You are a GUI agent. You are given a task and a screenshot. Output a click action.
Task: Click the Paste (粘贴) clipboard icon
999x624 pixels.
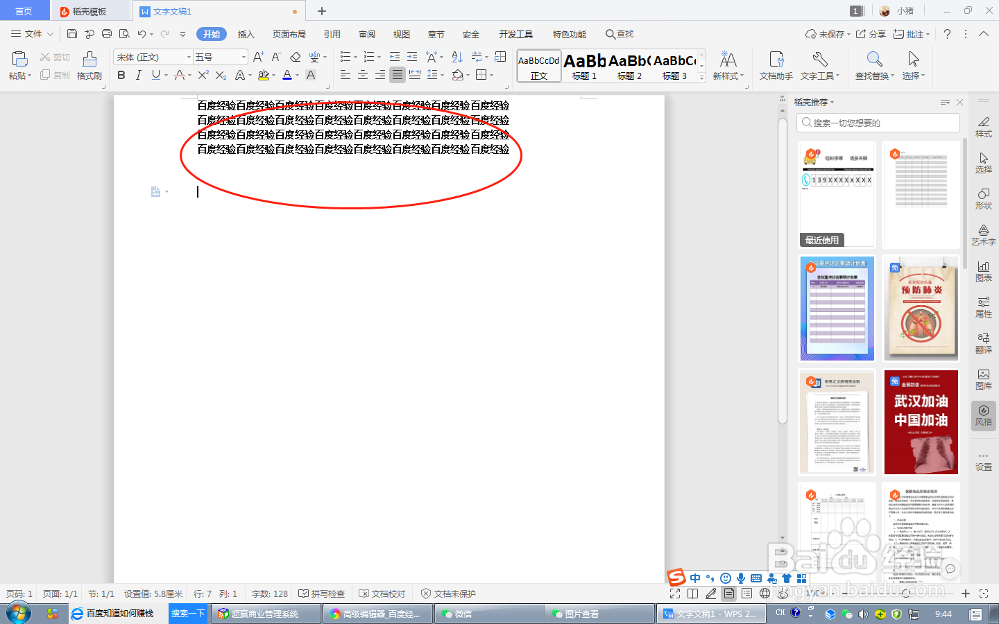[x=19, y=59]
